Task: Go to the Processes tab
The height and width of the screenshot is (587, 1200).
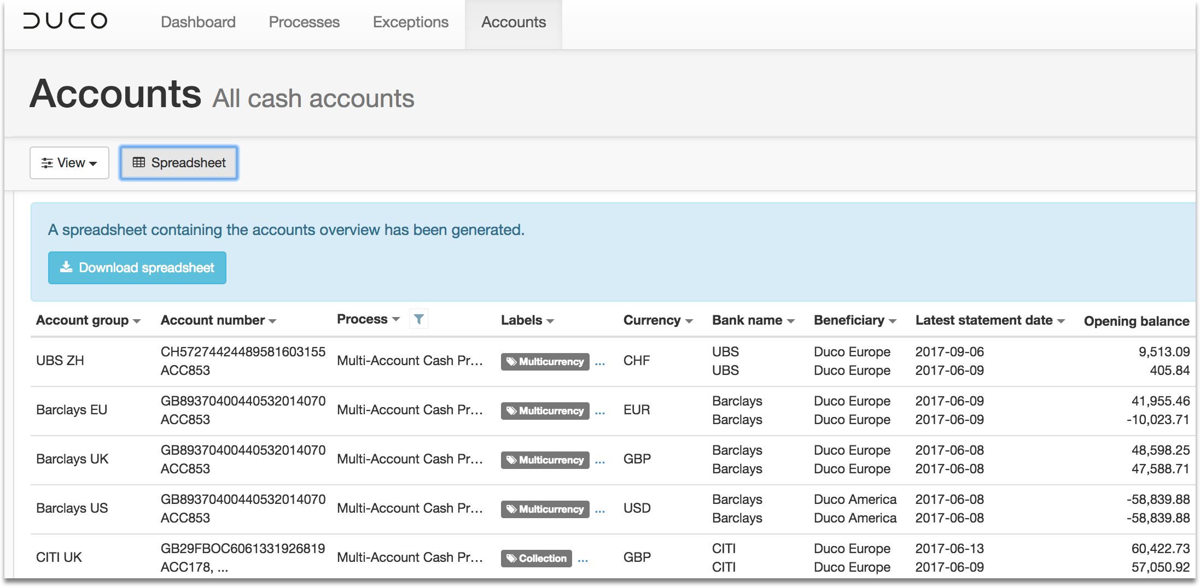Action: pos(304,22)
